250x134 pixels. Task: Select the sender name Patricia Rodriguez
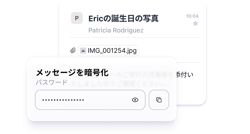[x=116, y=30]
